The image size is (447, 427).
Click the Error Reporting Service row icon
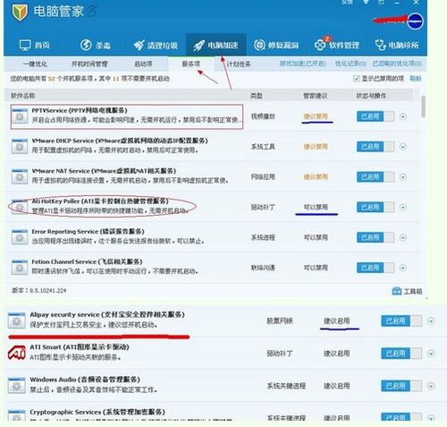[x=20, y=237]
